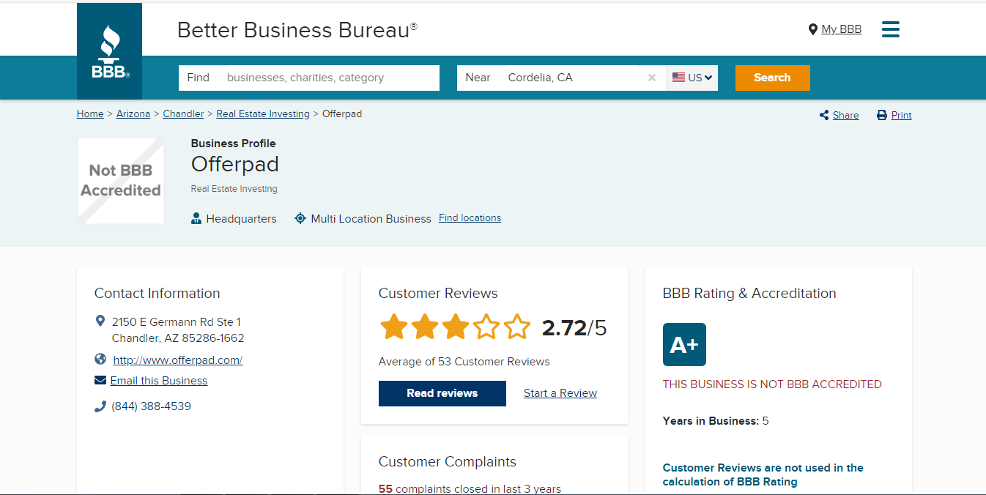
Task: Click the orange Search button
Action: [772, 77]
